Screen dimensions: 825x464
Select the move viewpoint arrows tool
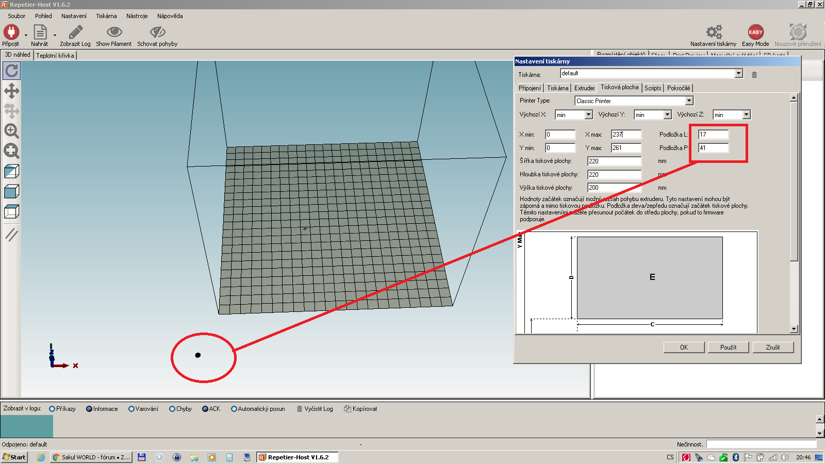(x=11, y=91)
